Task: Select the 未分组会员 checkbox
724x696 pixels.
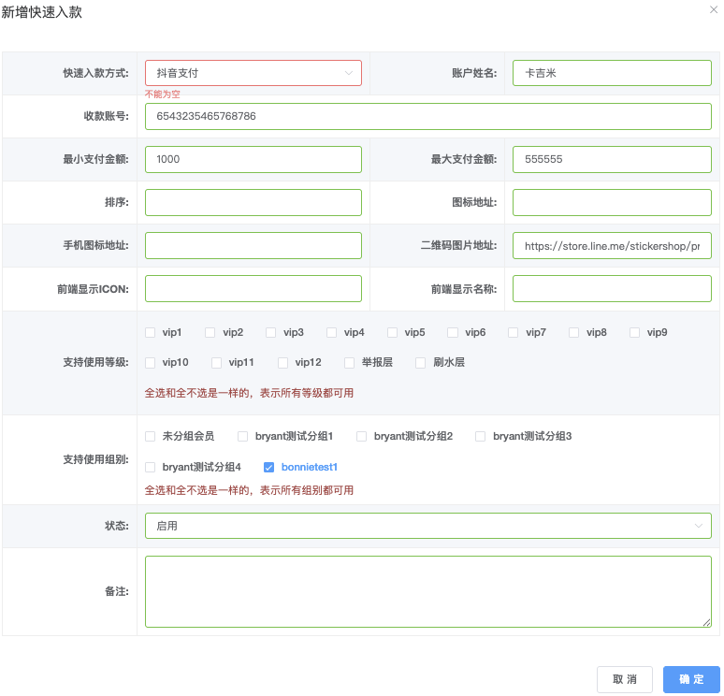Action: point(151,436)
